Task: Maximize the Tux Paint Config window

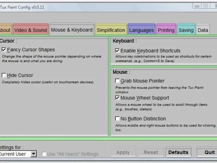Action: pos(206,6)
